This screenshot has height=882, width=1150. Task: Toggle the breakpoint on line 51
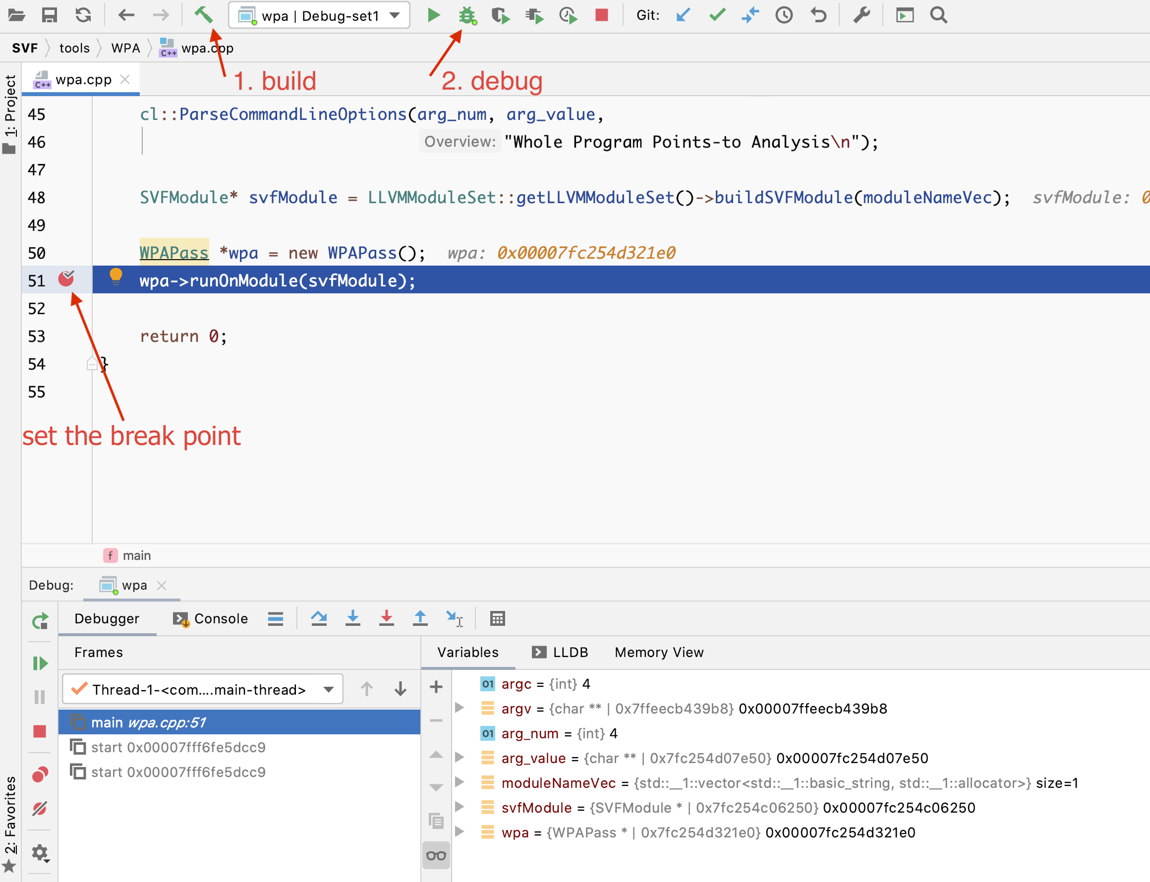tap(66, 278)
